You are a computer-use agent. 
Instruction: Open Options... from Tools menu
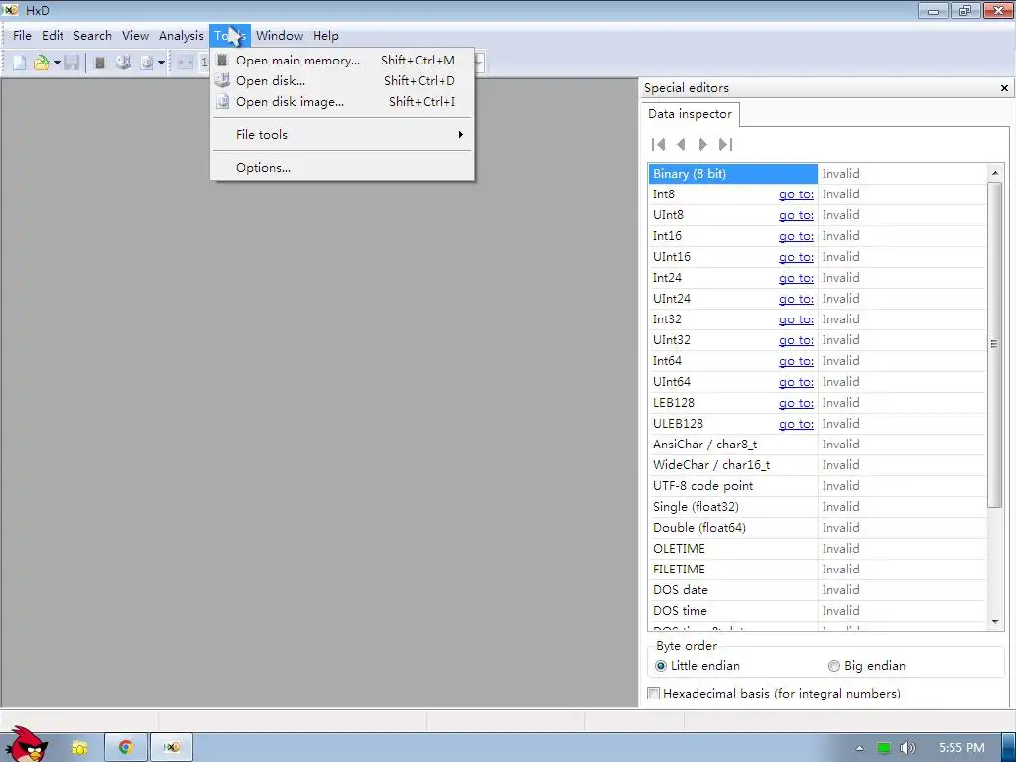(343, 167)
